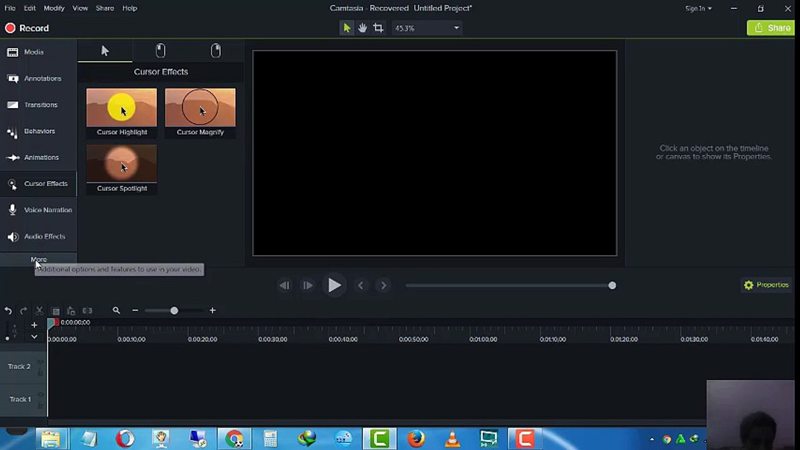This screenshot has width=800, height=450.
Task: Select the Cursor Spotlight effect
Action: (122, 169)
